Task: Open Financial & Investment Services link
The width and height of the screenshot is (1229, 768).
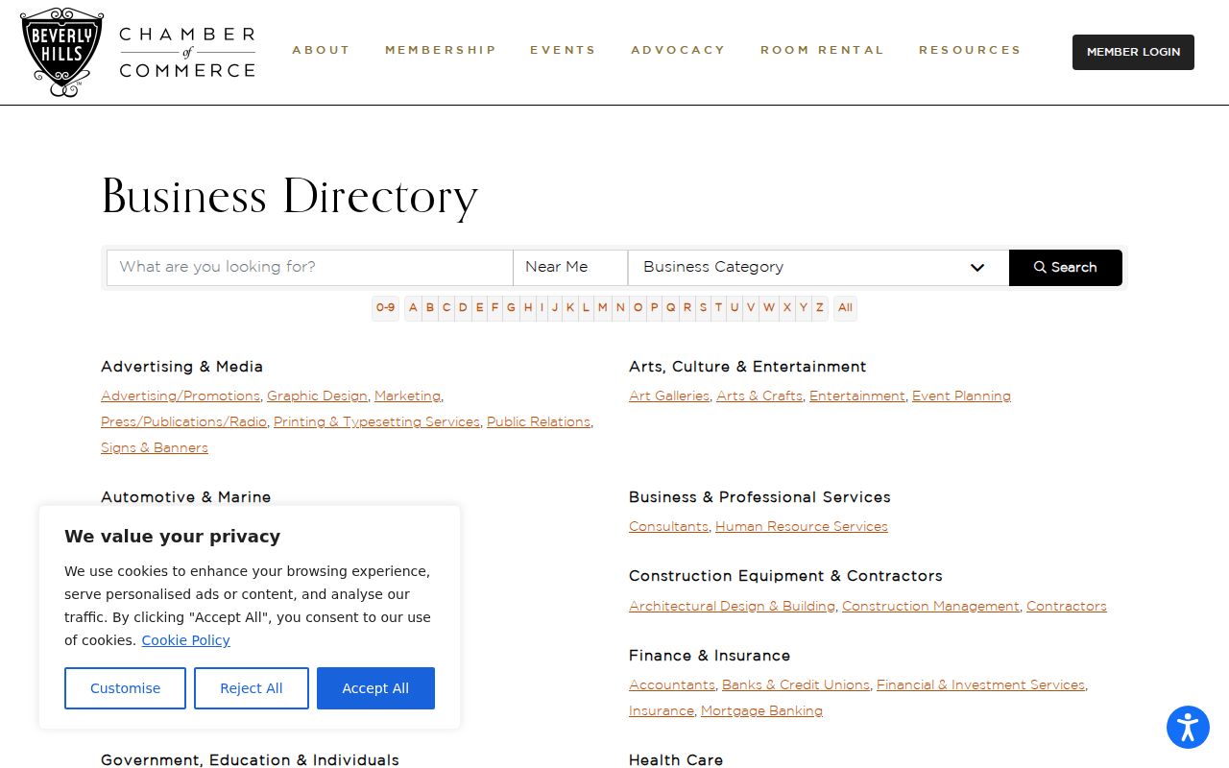Action: point(980,684)
